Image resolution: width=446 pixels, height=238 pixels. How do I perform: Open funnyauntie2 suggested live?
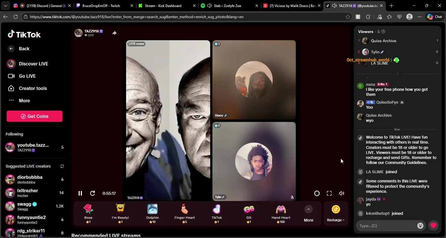[34, 220]
